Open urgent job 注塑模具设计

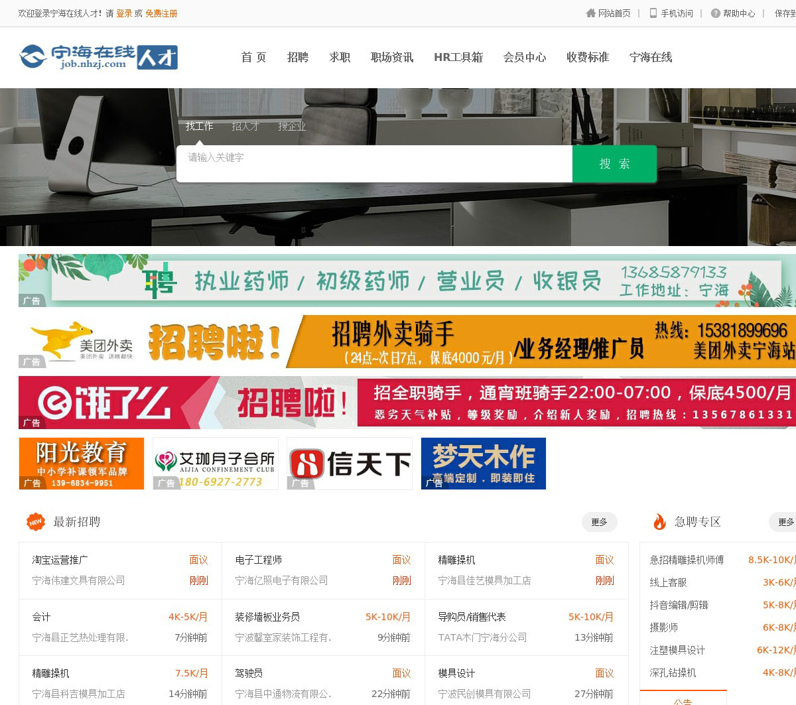click(x=677, y=650)
